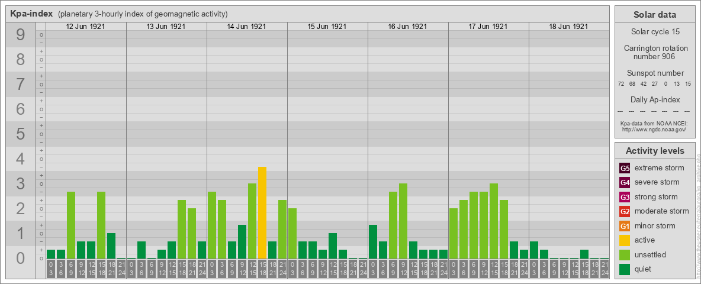Select the 18 Jun 1921 date header
701x284 pixels.
click(x=568, y=27)
